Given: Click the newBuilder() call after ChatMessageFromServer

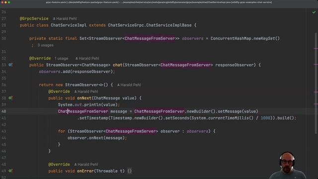Looking at the screenshot, I should click(x=201, y=111).
